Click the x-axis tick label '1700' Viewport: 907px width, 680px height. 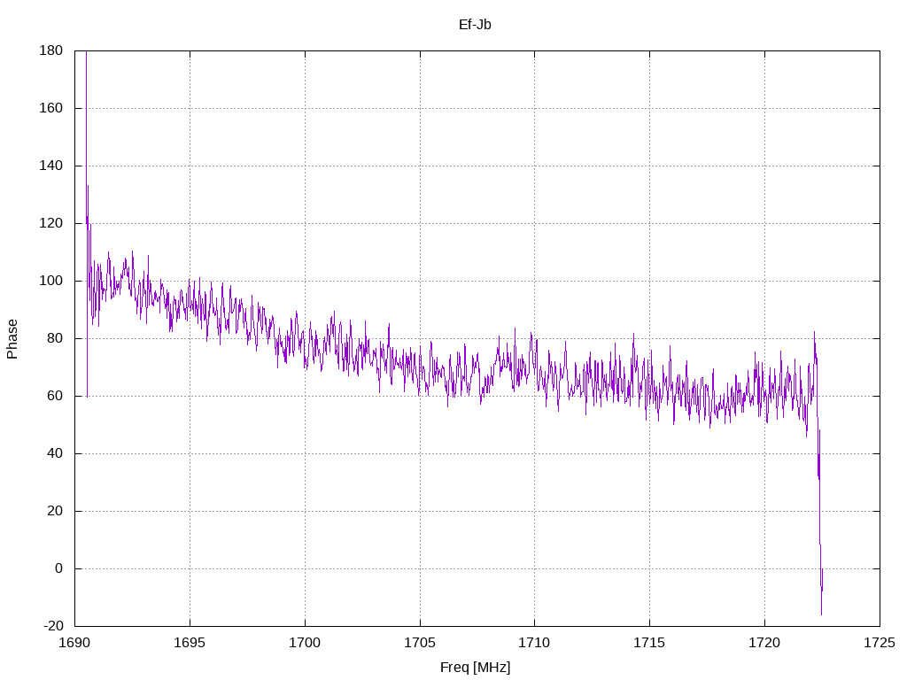point(305,643)
